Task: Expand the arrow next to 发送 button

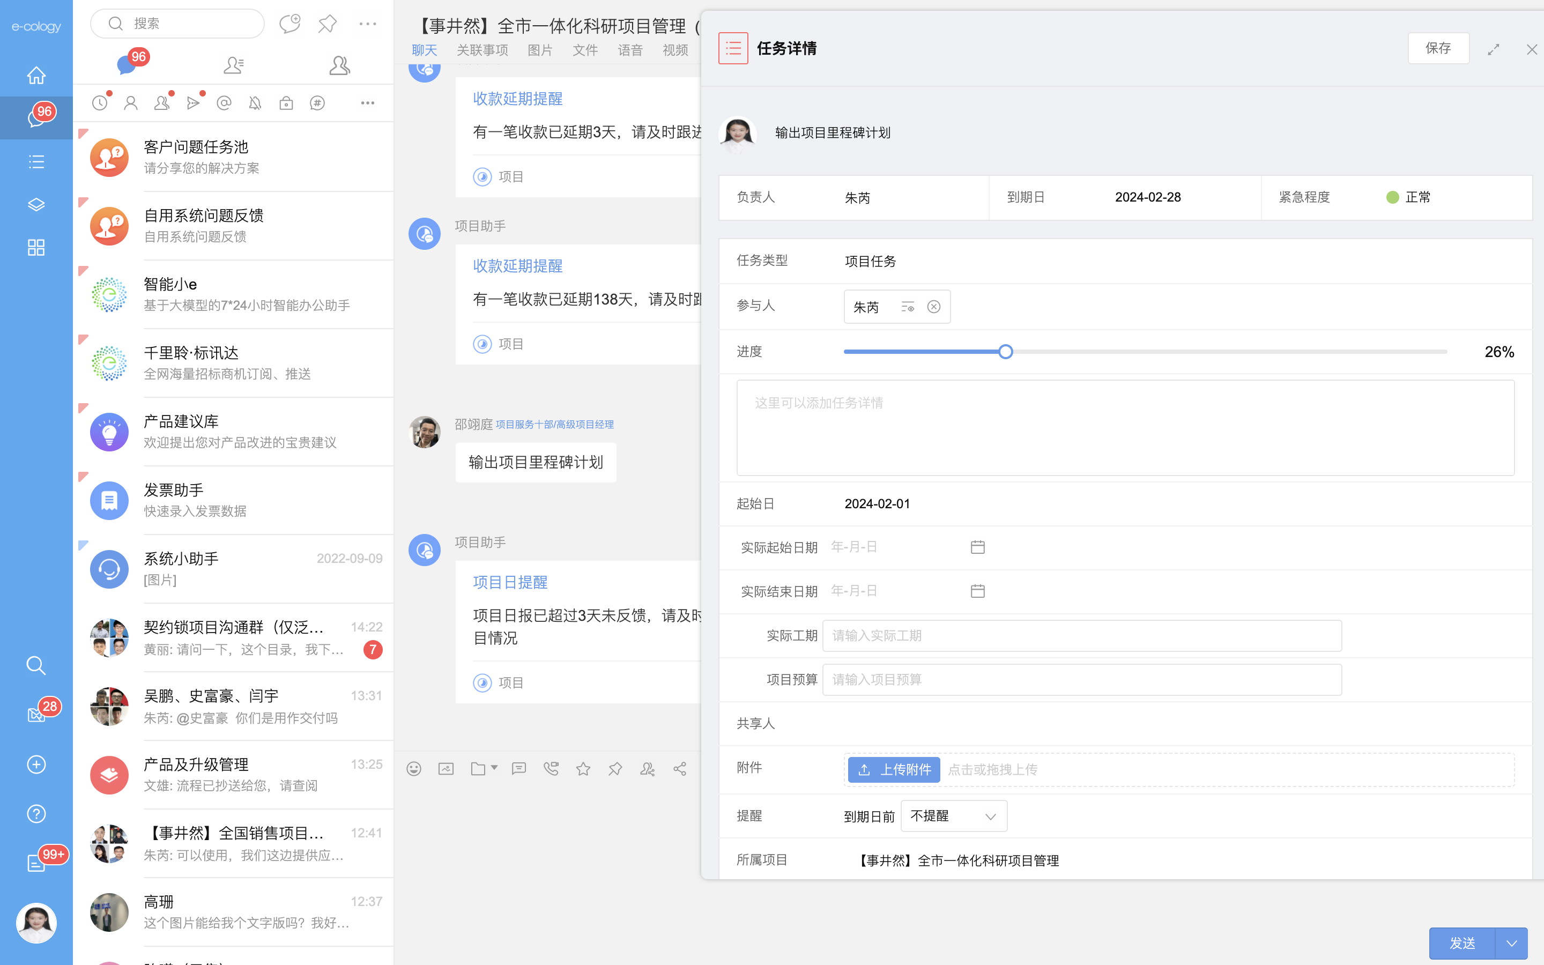Action: 1511,944
